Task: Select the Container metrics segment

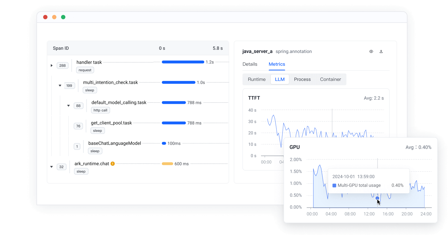Action: [330, 79]
